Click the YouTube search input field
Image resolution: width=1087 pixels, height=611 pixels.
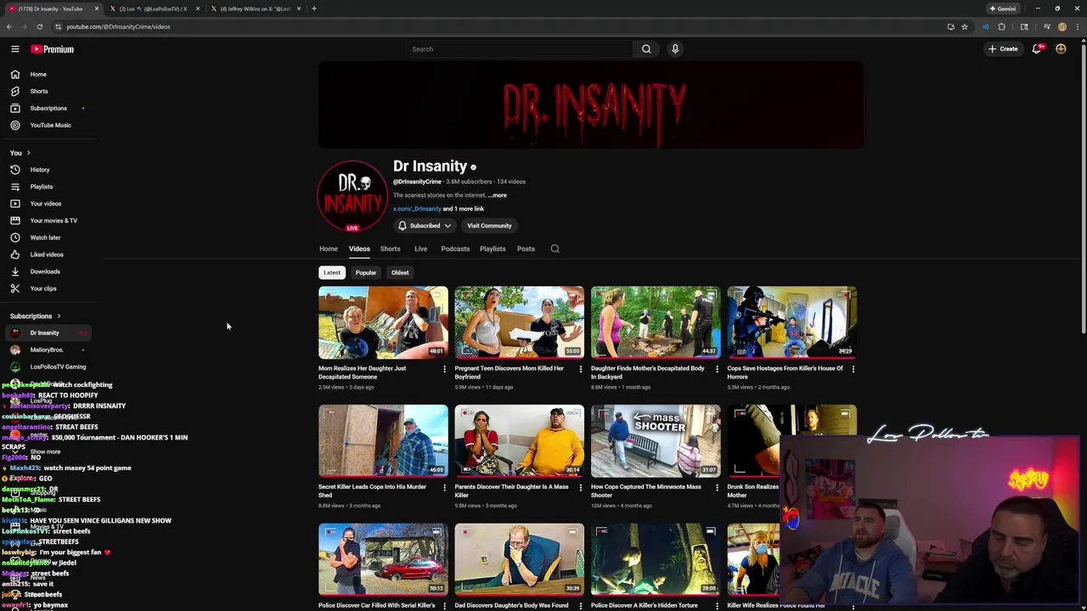[518, 49]
